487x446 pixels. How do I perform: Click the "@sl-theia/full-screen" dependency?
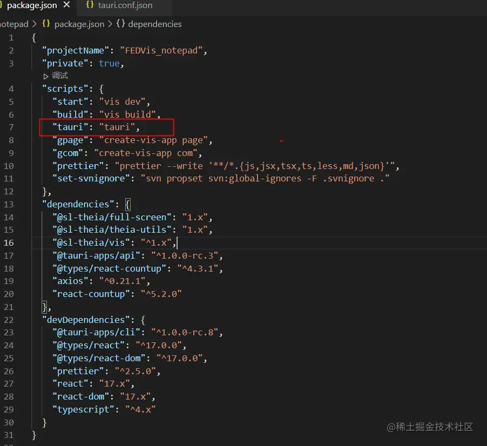coord(112,218)
